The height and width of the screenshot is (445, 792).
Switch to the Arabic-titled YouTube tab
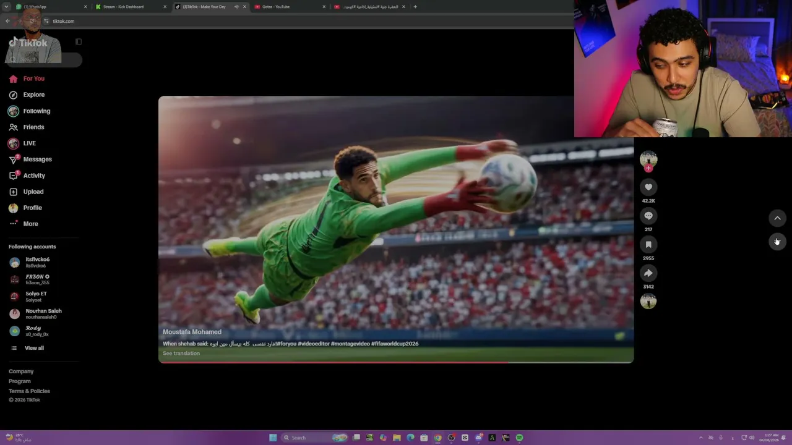pyautogui.click(x=369, y=7)
